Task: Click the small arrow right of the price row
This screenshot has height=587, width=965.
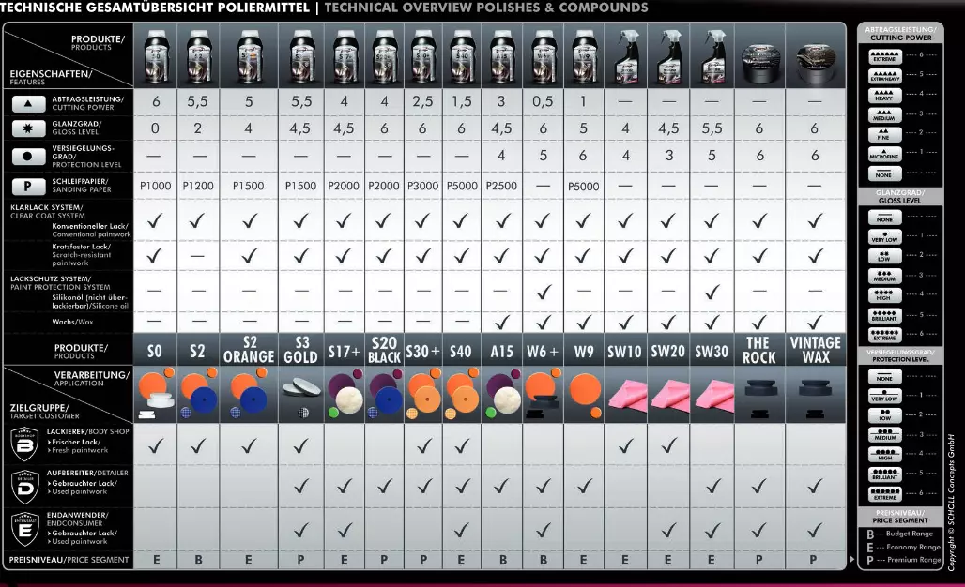Action: 851,560
